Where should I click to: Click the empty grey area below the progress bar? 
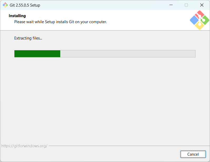pos(105,99)
